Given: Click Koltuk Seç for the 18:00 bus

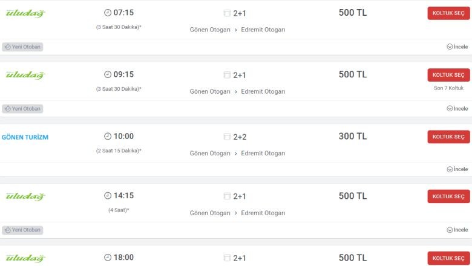Looking at the screenshot, I should [448, 258].
